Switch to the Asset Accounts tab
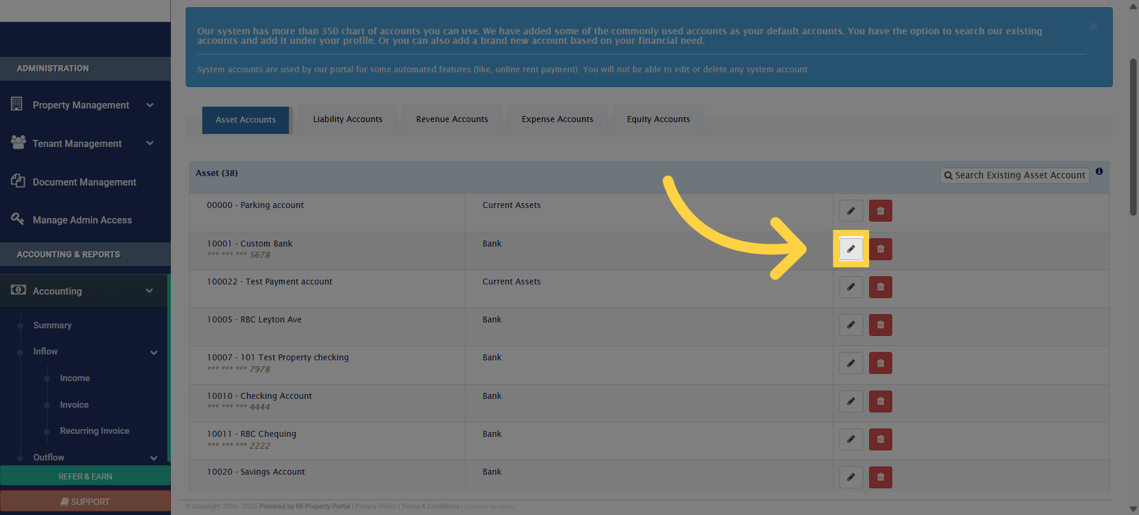The width and height of the screenshot is (1139, 515). (246, 120)
